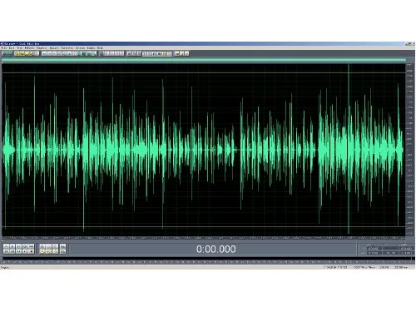Viewport: 416px width, 312px height.
Task: Jump to beginning with Go to Start button
Action: (6, 251)
